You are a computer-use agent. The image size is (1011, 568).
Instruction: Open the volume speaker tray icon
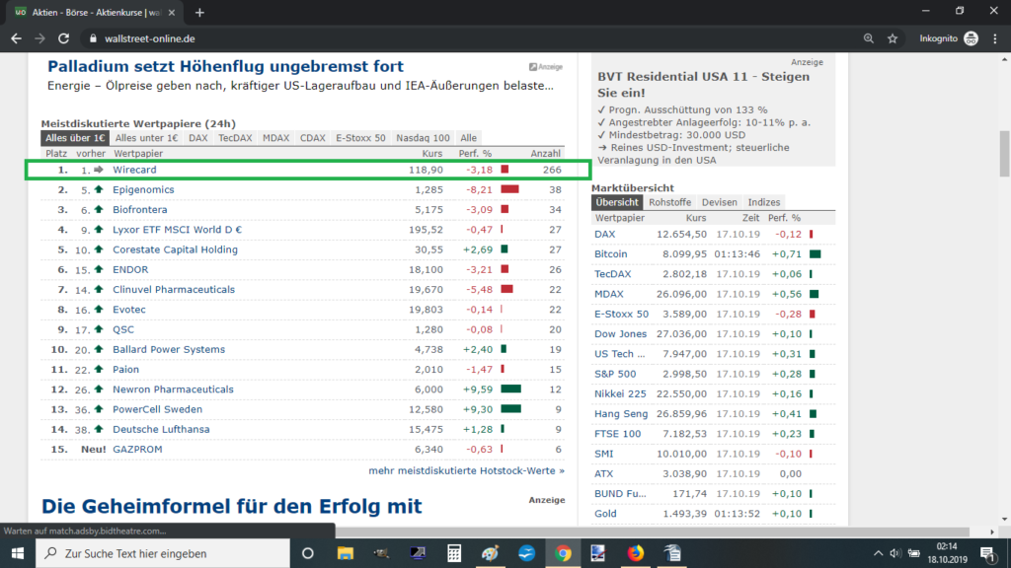tap(894, 553)
